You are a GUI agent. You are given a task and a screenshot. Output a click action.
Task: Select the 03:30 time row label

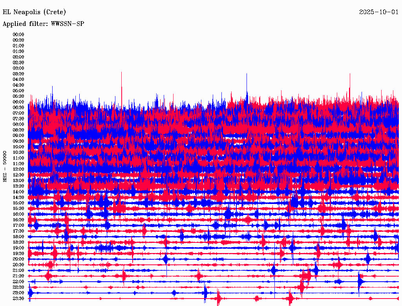point(18,74)
